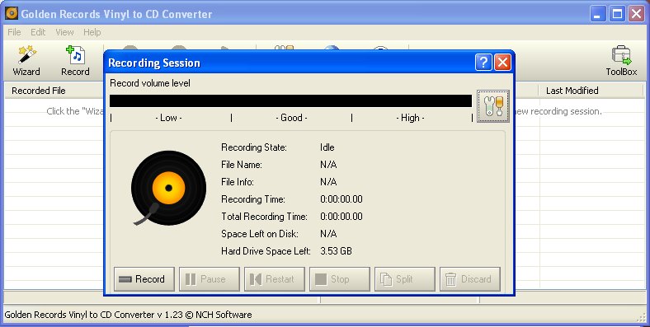Click the Discard recording button
The height and width of the screenshot is (327, 650).
pyautogui.click(x=470, y=279)
